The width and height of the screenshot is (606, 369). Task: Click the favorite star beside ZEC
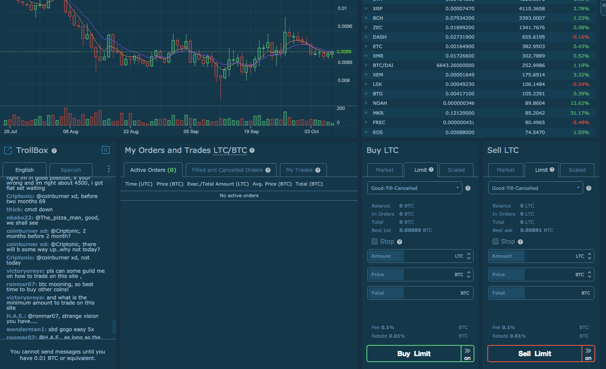[x=366, y=27]
